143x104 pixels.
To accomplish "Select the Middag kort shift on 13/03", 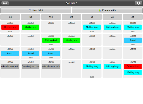I will pyautogui.click(x=71, y=40).
